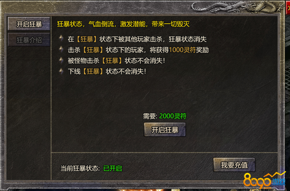Viewport: 290px width, 191px height.
Task: Click the green 2000灵符 cost text
Action: pos(173,116)
